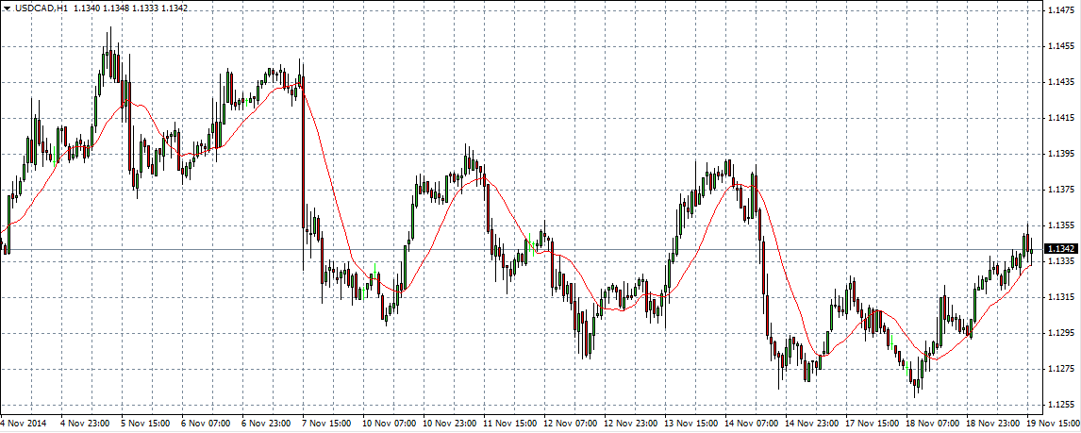The height and width of the screenshot is (433, 1081).
Task: Click the small triangle icon before USDCAD,H1
Action: 7,8
